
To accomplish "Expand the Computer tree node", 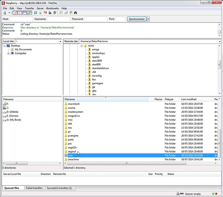I will tap(8, 53).
